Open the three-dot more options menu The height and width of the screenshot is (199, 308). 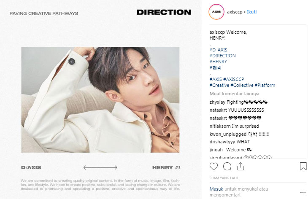click(303, 192)
